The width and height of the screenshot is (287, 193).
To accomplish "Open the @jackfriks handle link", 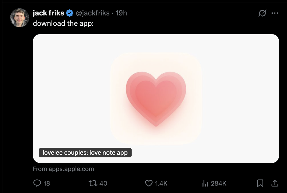I will point(92,13).
